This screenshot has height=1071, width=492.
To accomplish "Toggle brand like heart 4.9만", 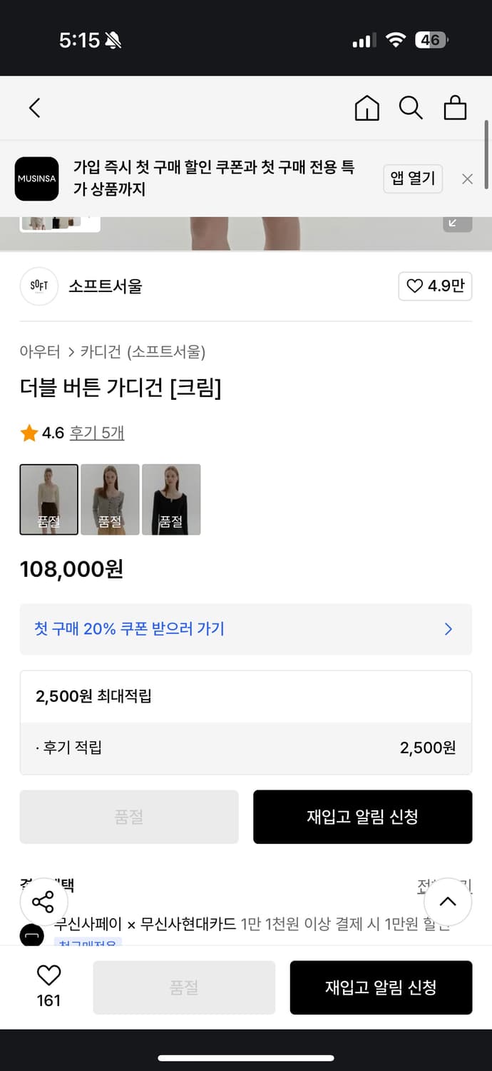I will (x=435, y=286).
